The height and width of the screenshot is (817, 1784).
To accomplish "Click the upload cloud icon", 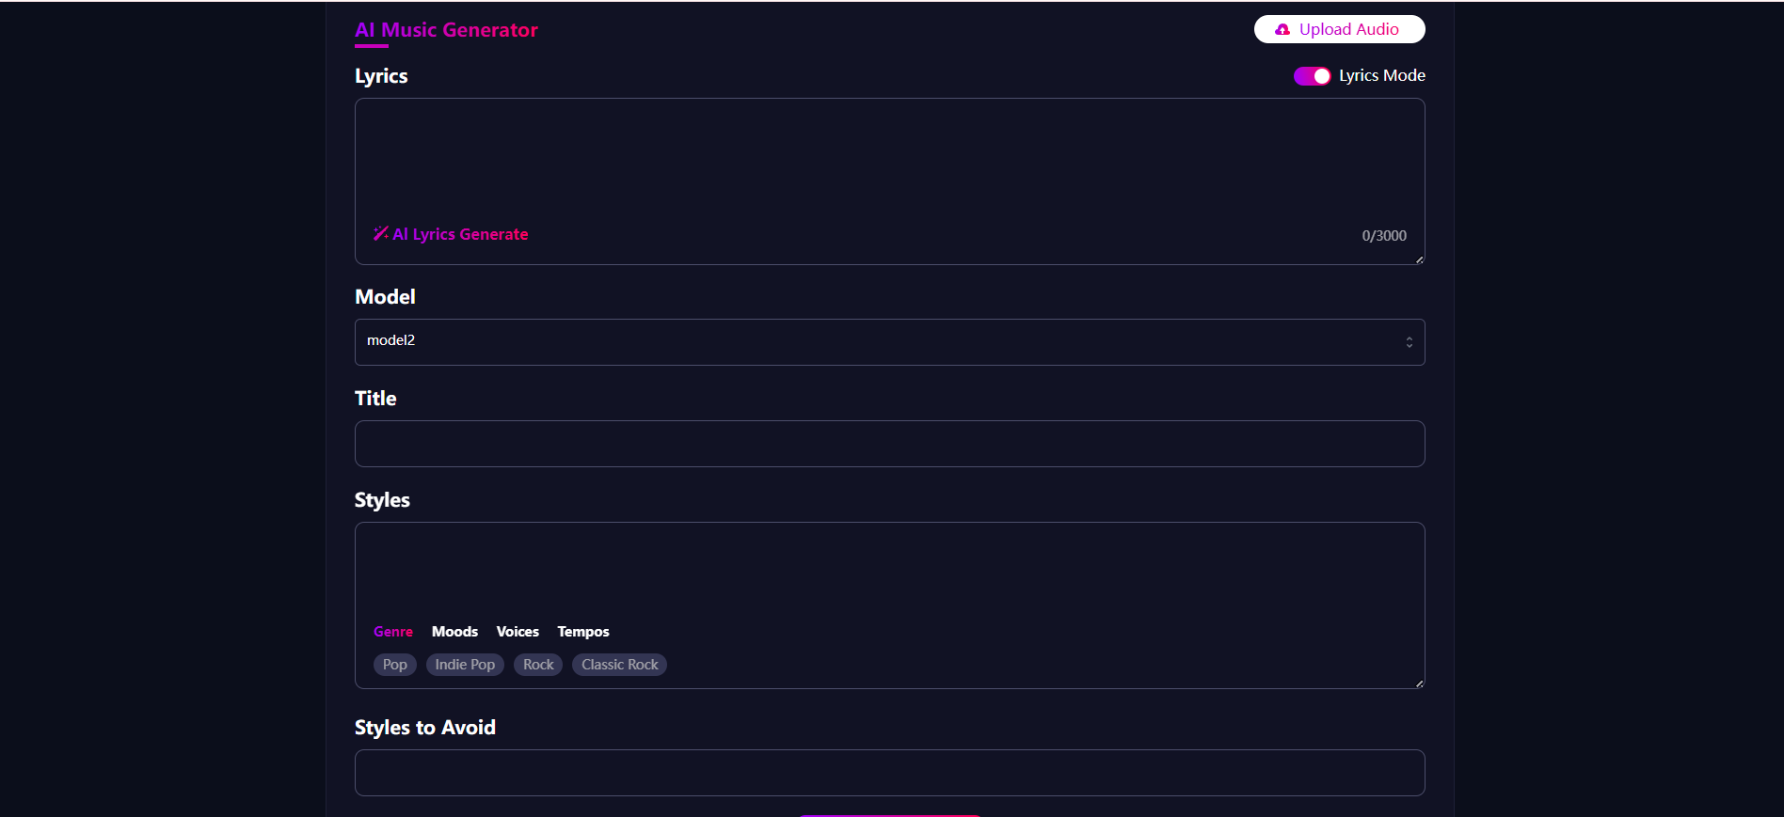I will tap(1282, 30).
